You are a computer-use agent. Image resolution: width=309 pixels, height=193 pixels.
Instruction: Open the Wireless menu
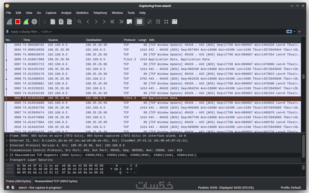tap(117, 13)
